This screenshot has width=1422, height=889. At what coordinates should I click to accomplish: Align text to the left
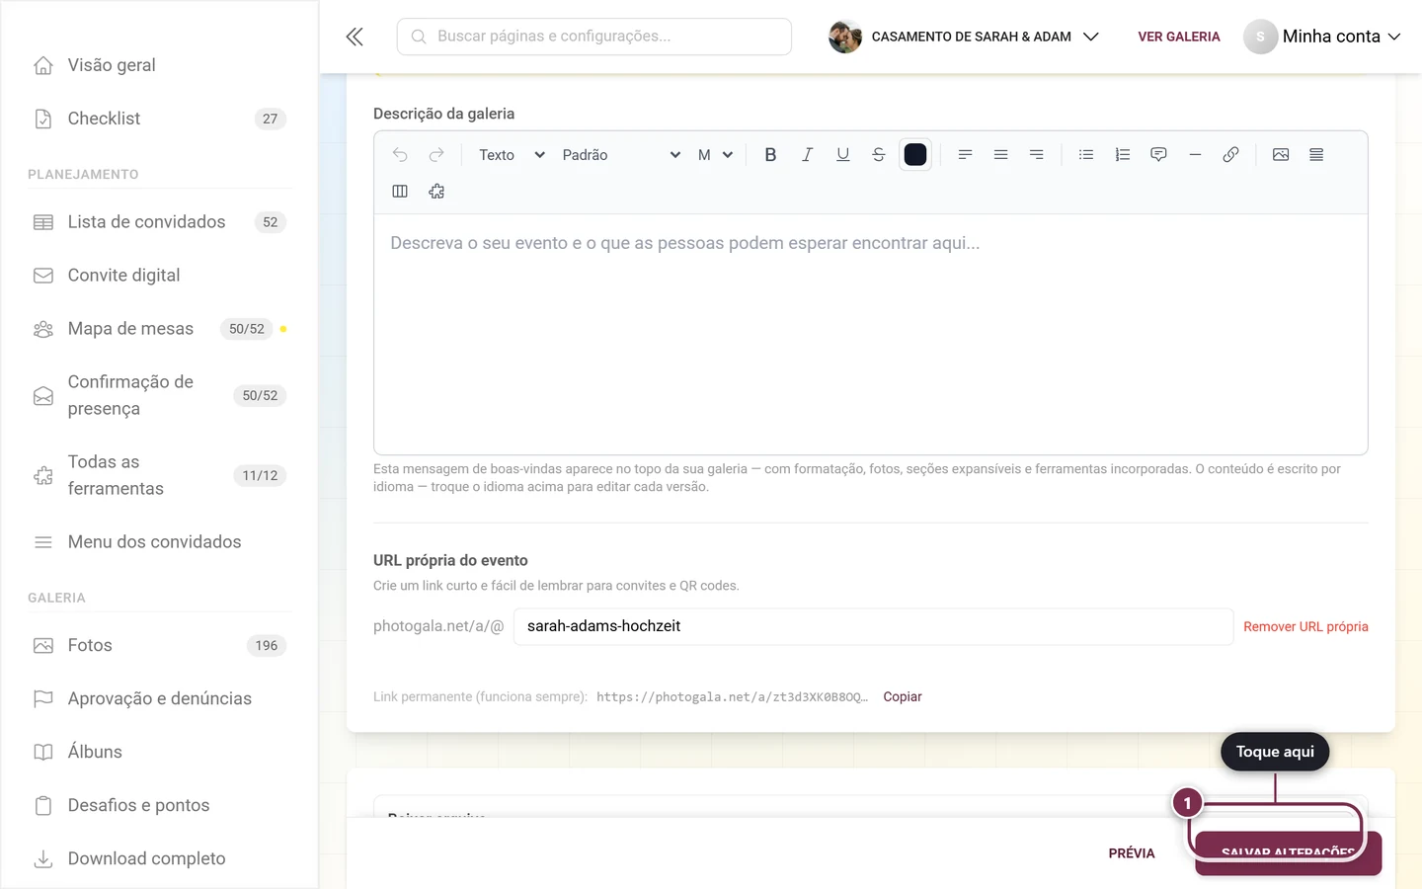(965, 155)
